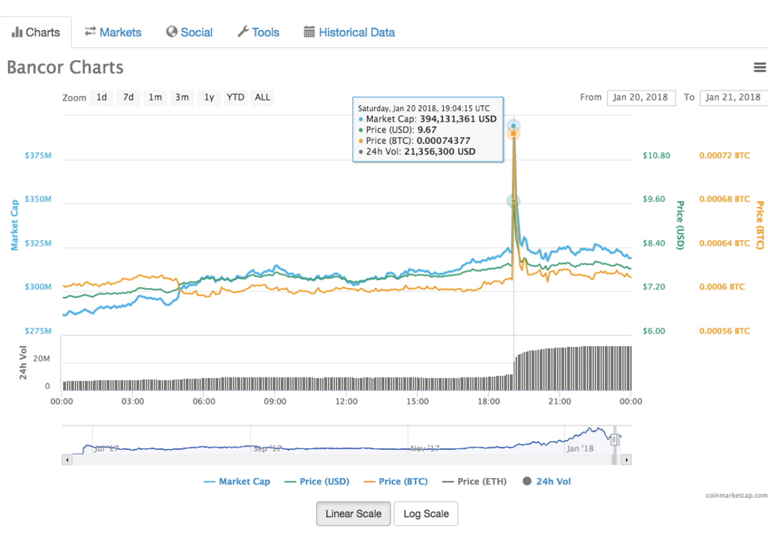Zoom chart to YTD

click(236, 97)
